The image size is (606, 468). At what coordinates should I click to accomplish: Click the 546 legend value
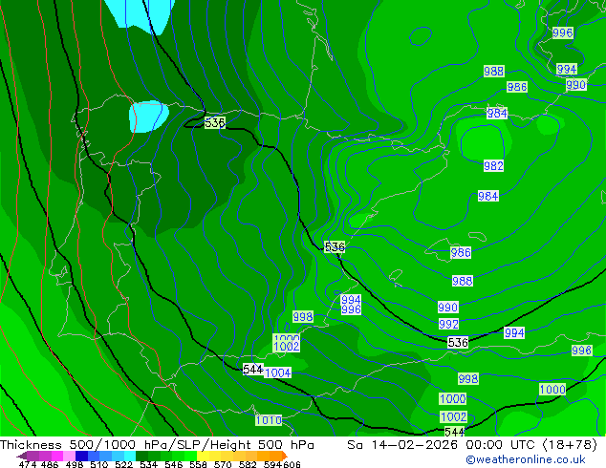(174, 464)
